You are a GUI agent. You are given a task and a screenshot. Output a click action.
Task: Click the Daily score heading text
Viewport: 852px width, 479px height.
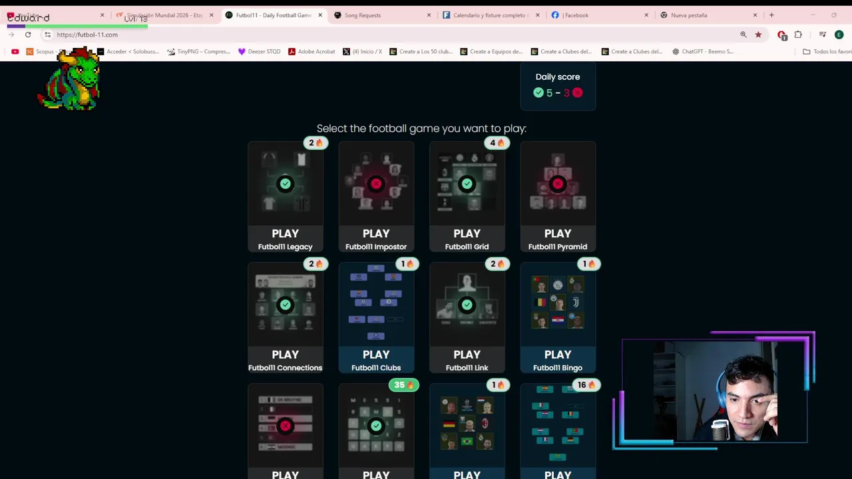point(558,77)
